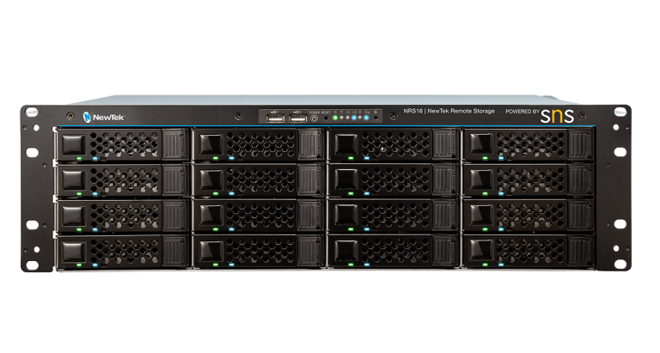Screen dimensions: 660x353
Task: Click the second USB port beside the power button
Action: 297,117
